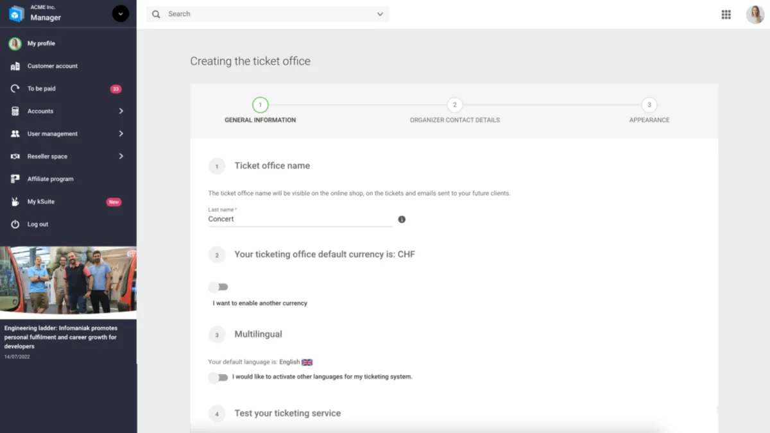Image resolution: width=770 pixels, height=433 pixels.
Task: Click the Affiliate program icon
Action: pos(15,179)
